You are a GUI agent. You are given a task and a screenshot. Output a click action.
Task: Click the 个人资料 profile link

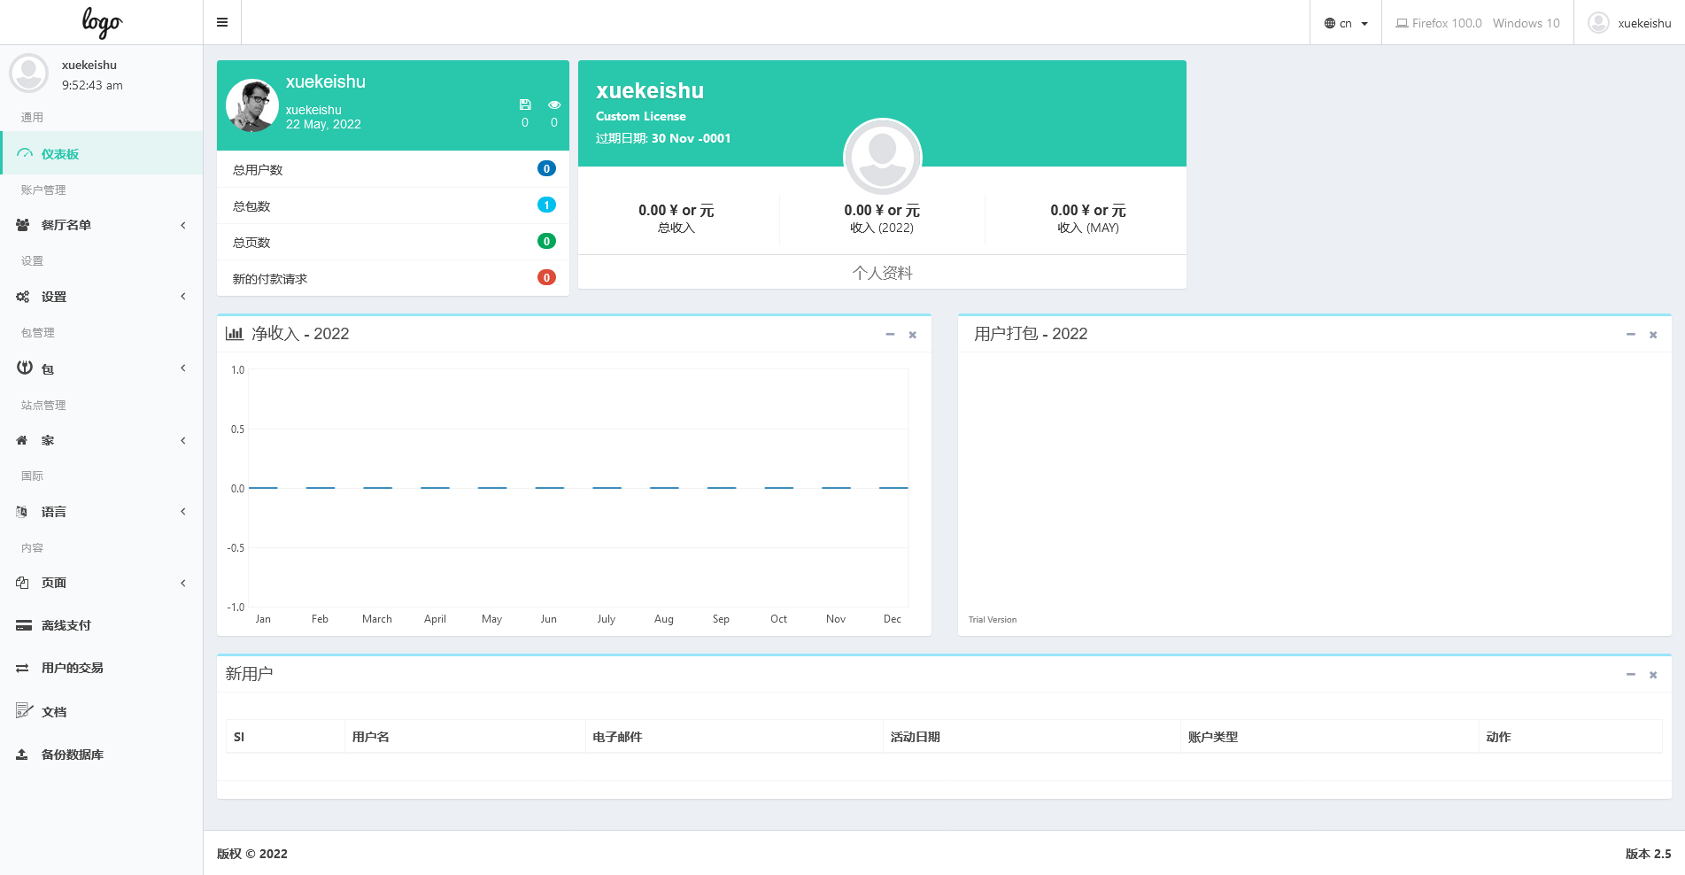pos(882,273)
